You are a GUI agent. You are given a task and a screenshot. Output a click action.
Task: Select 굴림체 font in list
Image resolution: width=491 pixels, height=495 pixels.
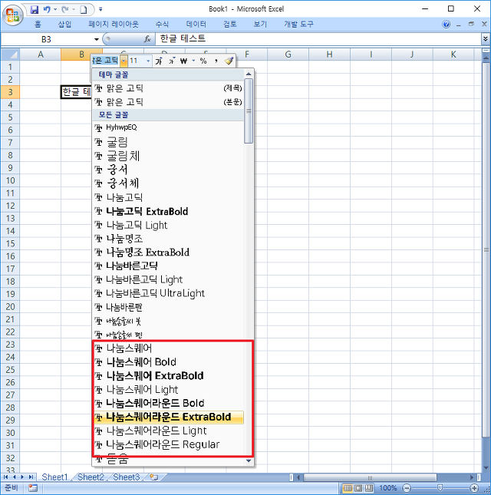169,156
